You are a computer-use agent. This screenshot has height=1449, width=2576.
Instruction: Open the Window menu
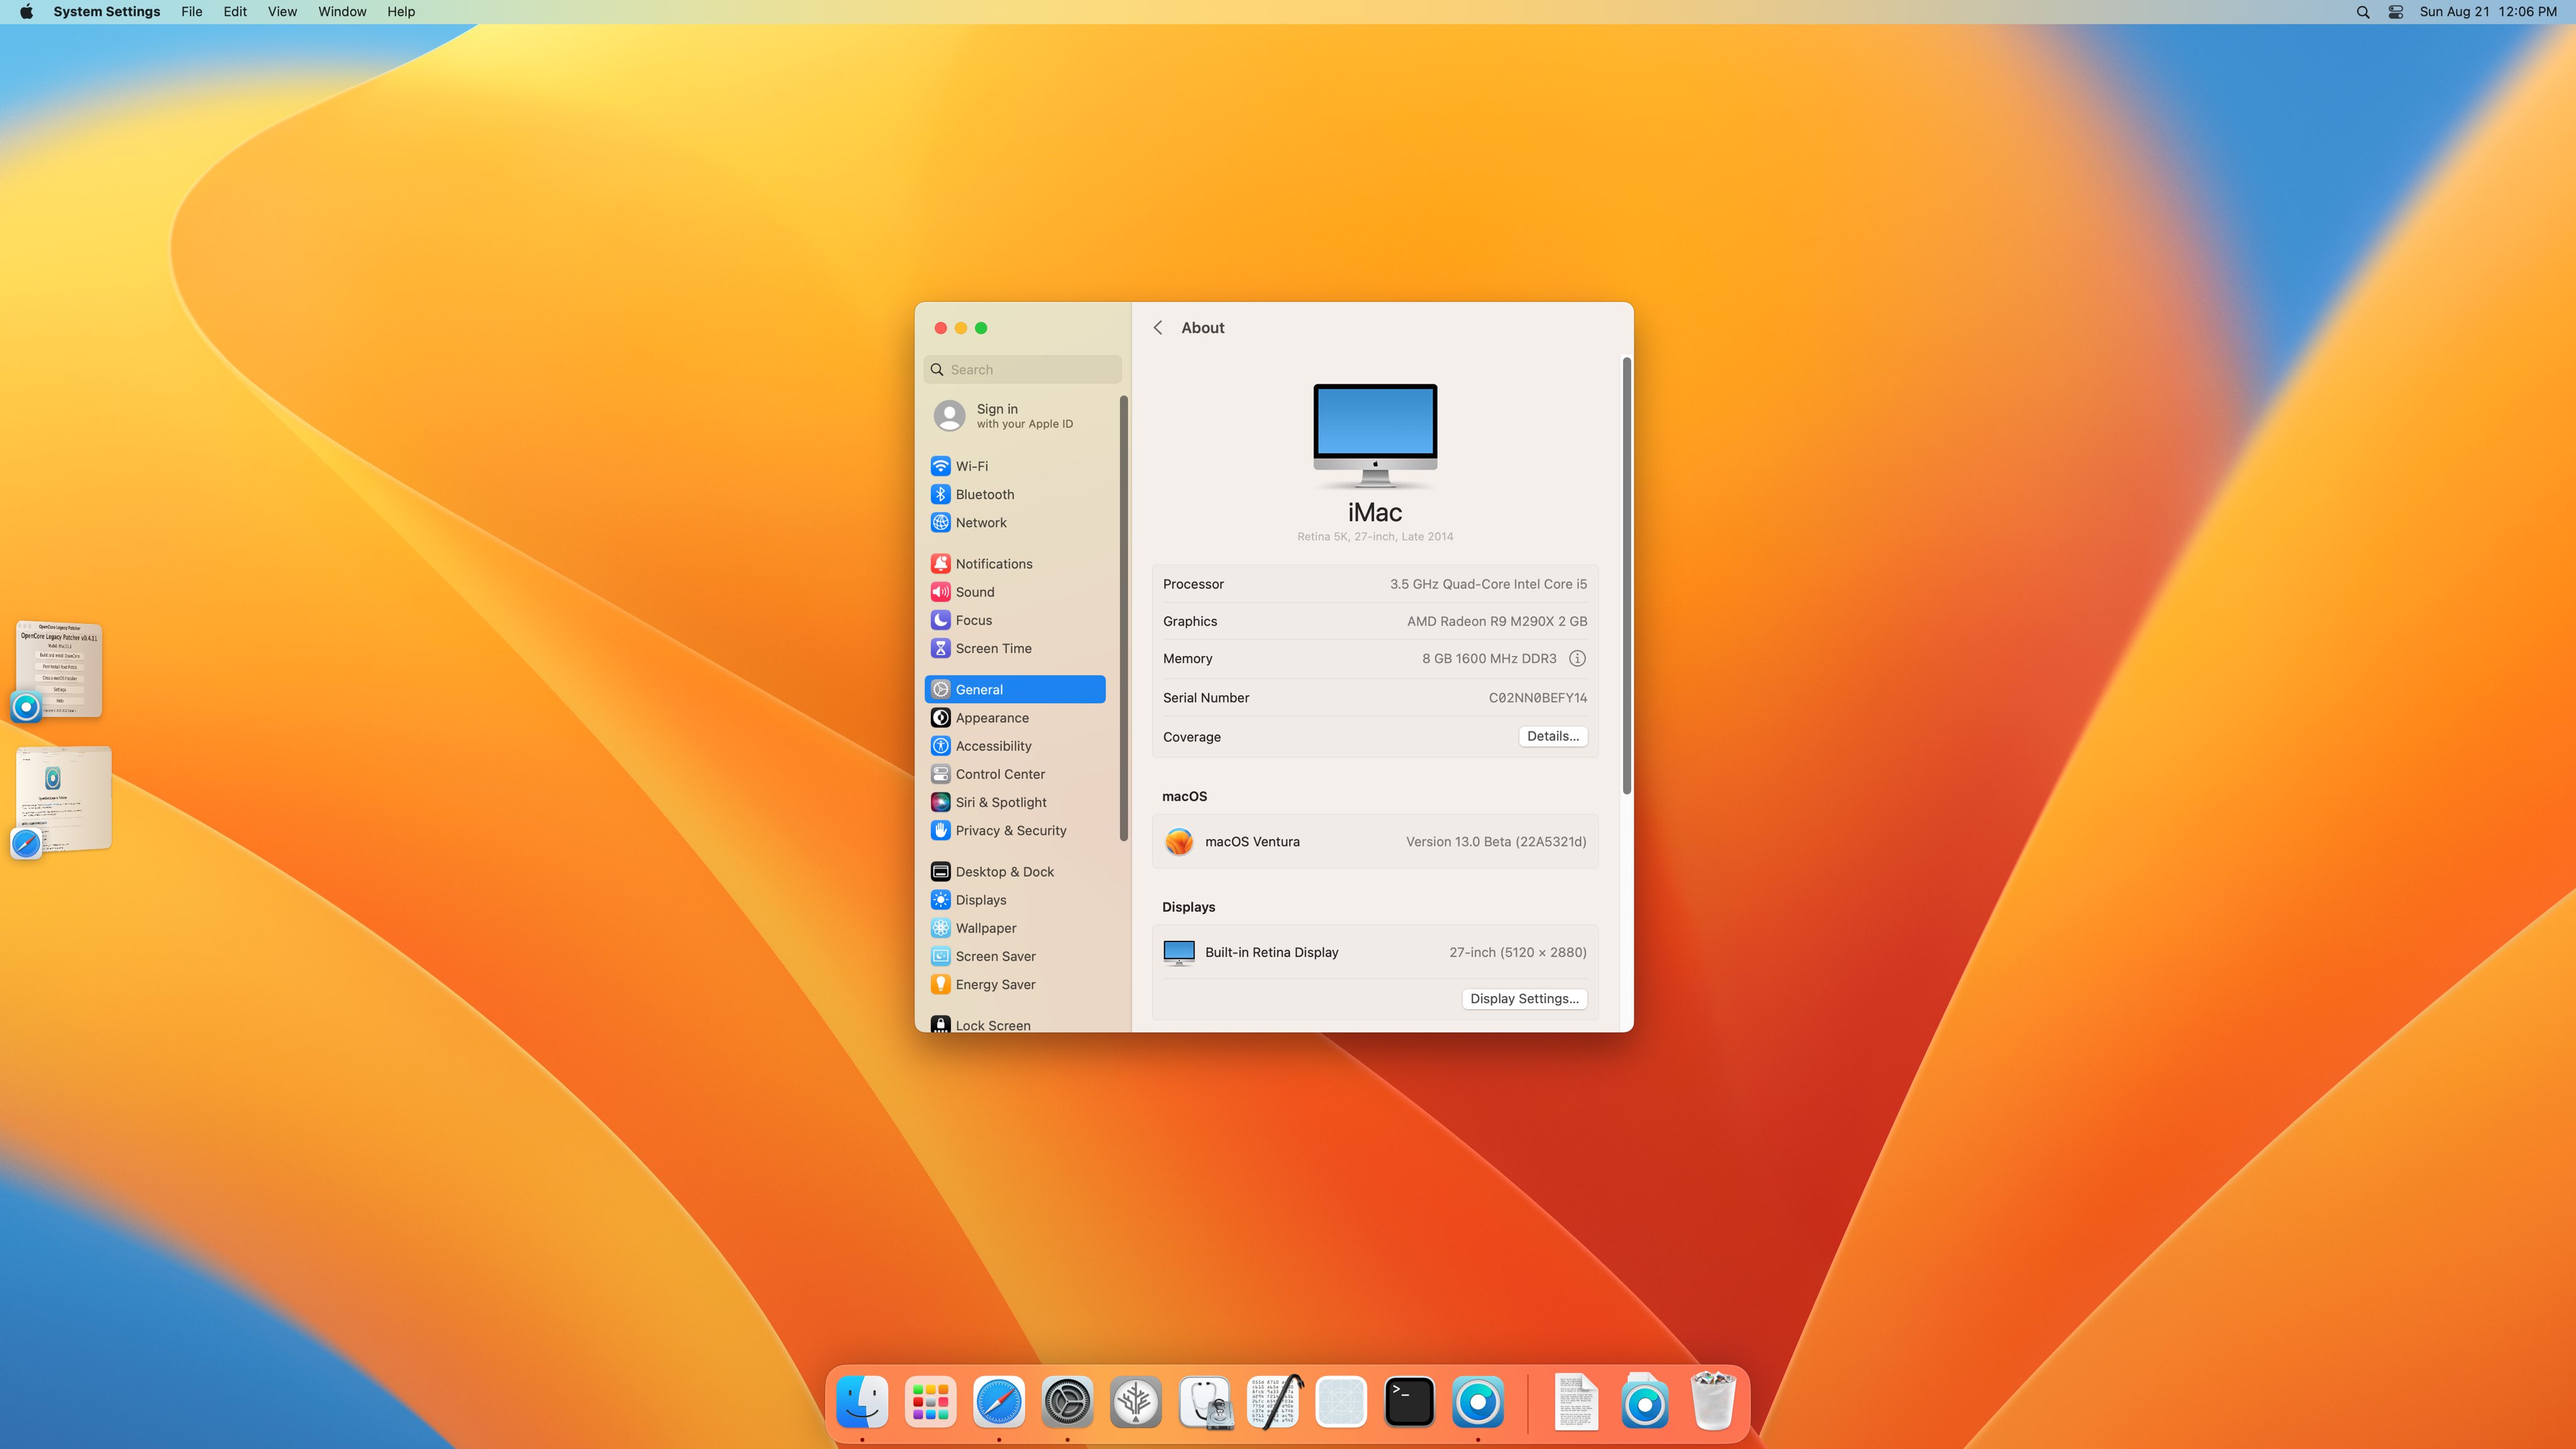click(x=341, y=11)
